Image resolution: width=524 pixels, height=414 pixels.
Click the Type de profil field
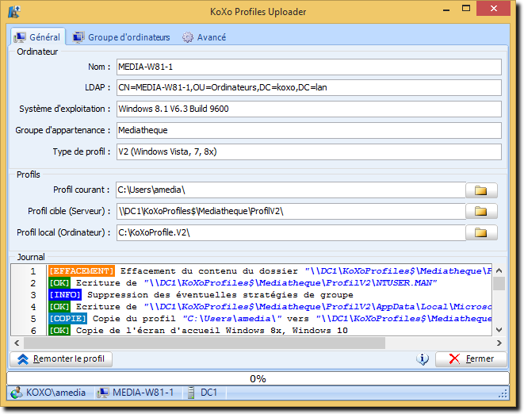tap(309, 151)
